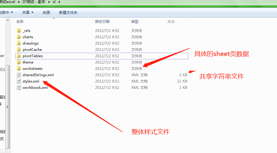Select the theme folder icon
The image size is (277, 153).
[19, 62]
